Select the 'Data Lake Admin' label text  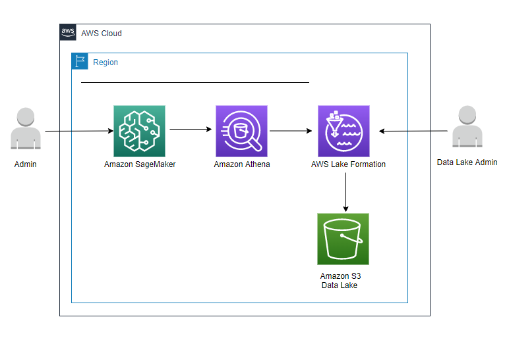(467, 162)
